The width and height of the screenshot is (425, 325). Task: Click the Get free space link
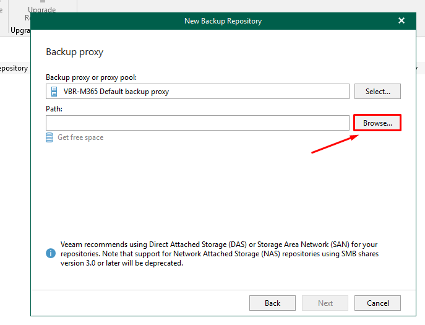80,137
